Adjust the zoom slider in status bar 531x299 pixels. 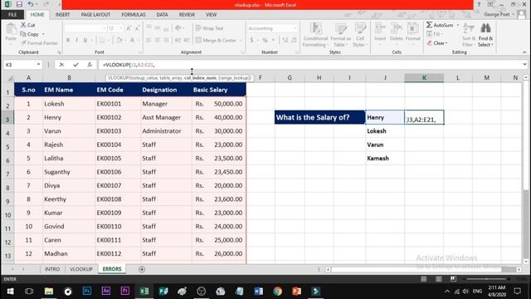coord(487,279)
